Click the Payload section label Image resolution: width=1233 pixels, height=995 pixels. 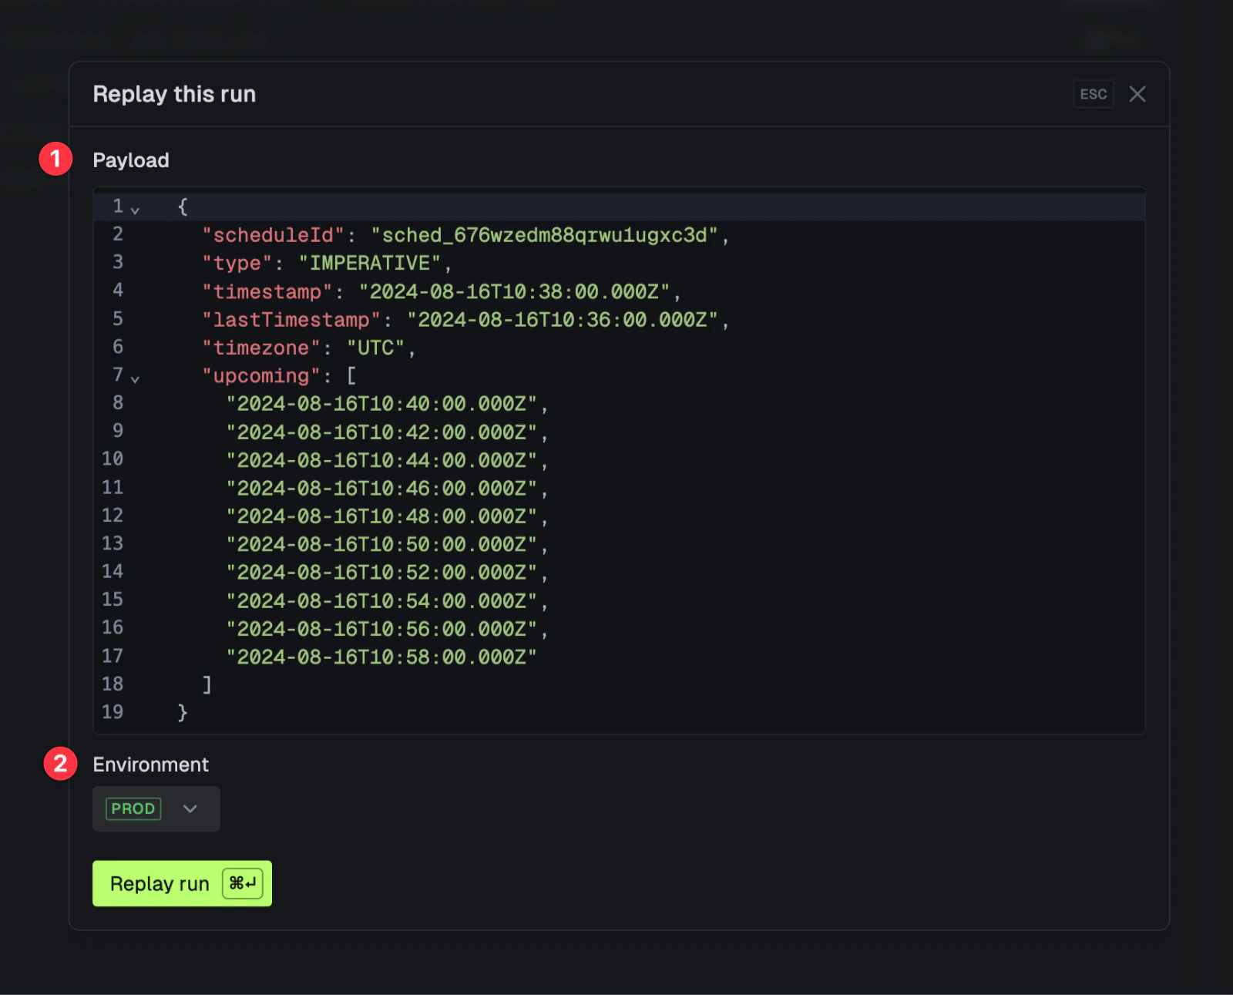click(131, 160)
